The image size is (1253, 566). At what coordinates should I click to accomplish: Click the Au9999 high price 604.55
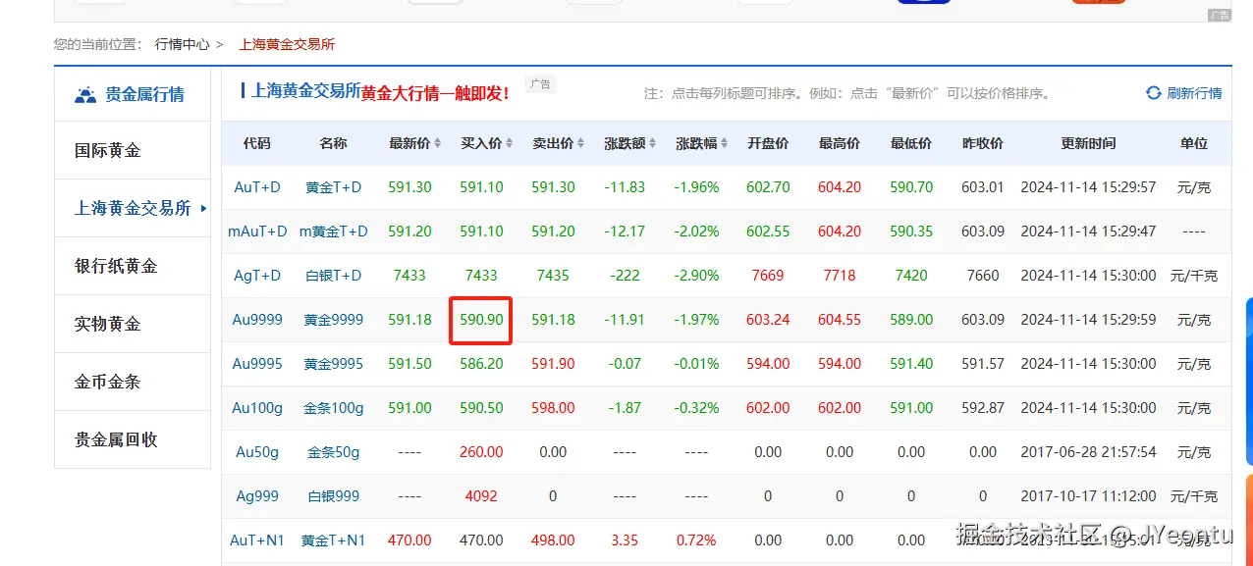[x=840, y=320]
